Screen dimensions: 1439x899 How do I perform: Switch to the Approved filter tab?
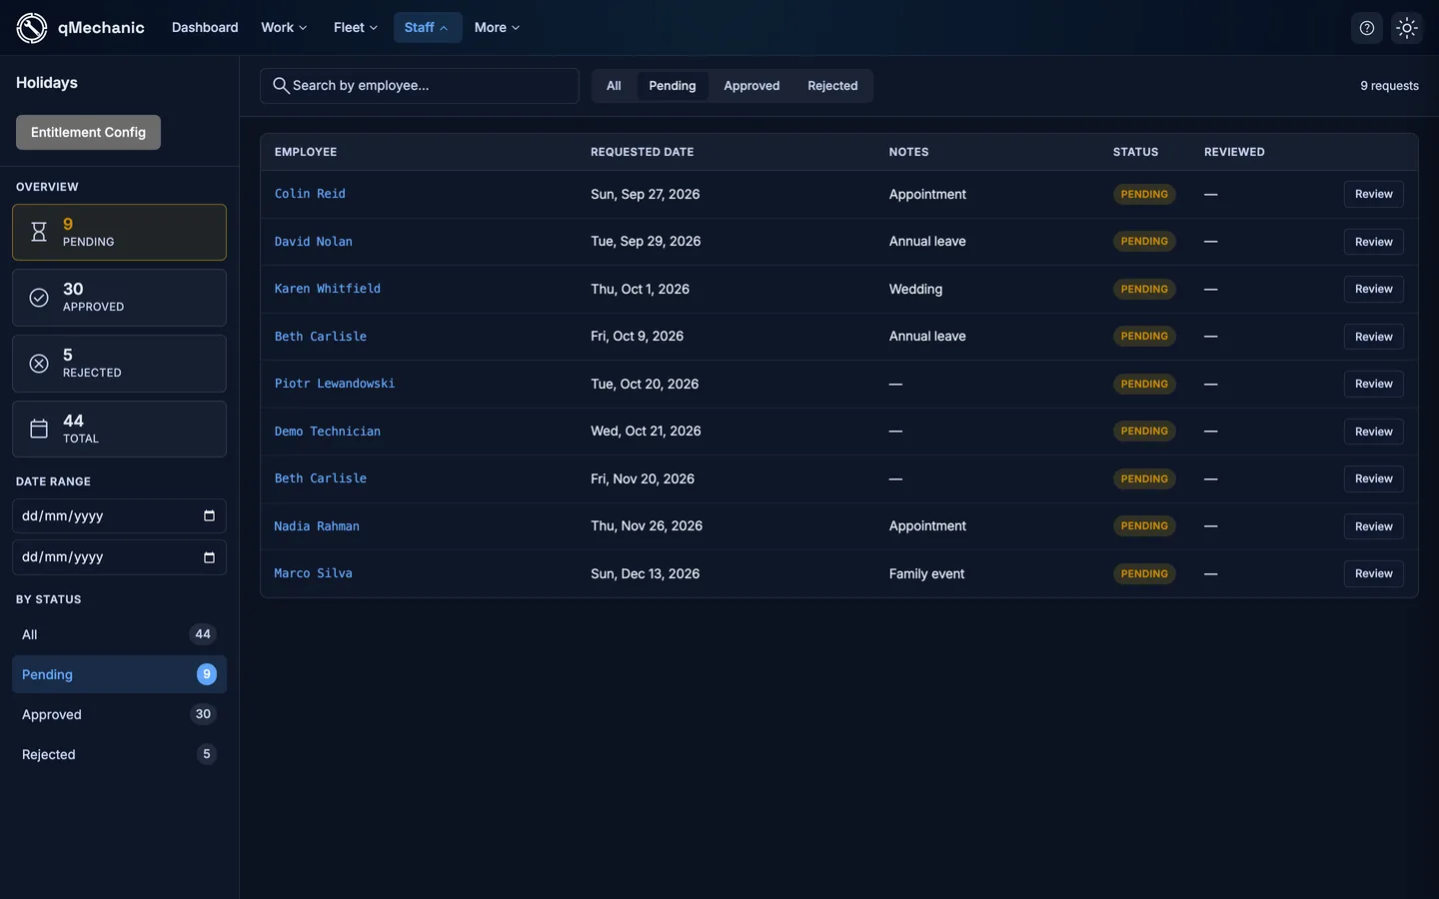click(x=751, y=86)
